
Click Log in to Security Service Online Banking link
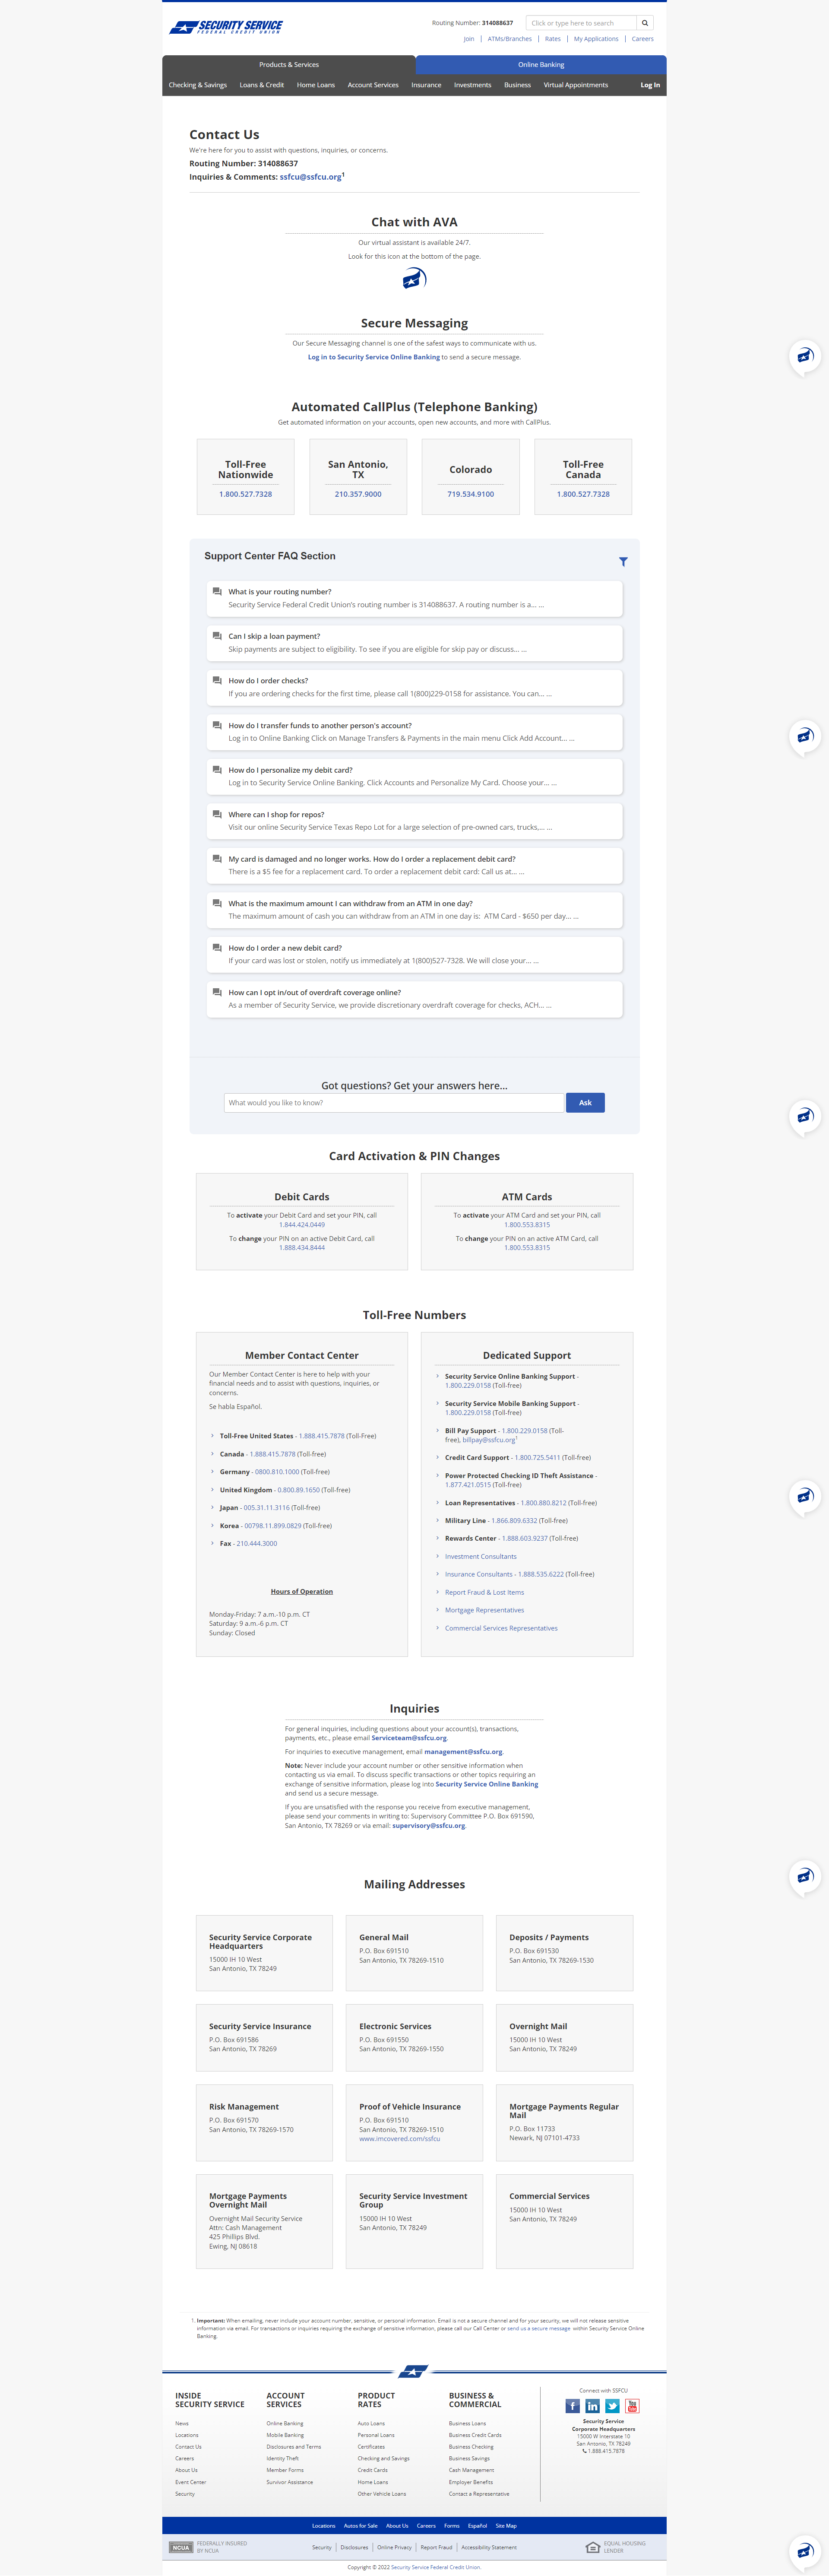(x=374, y=357)
